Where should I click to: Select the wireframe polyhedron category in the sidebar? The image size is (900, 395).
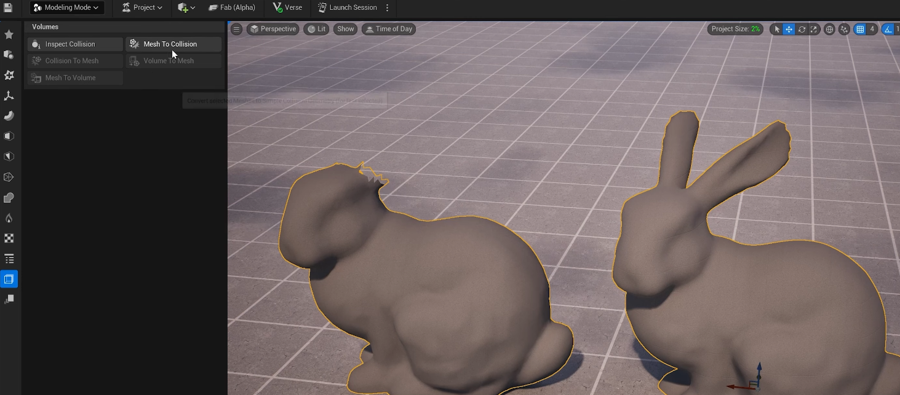pos(9,177)
